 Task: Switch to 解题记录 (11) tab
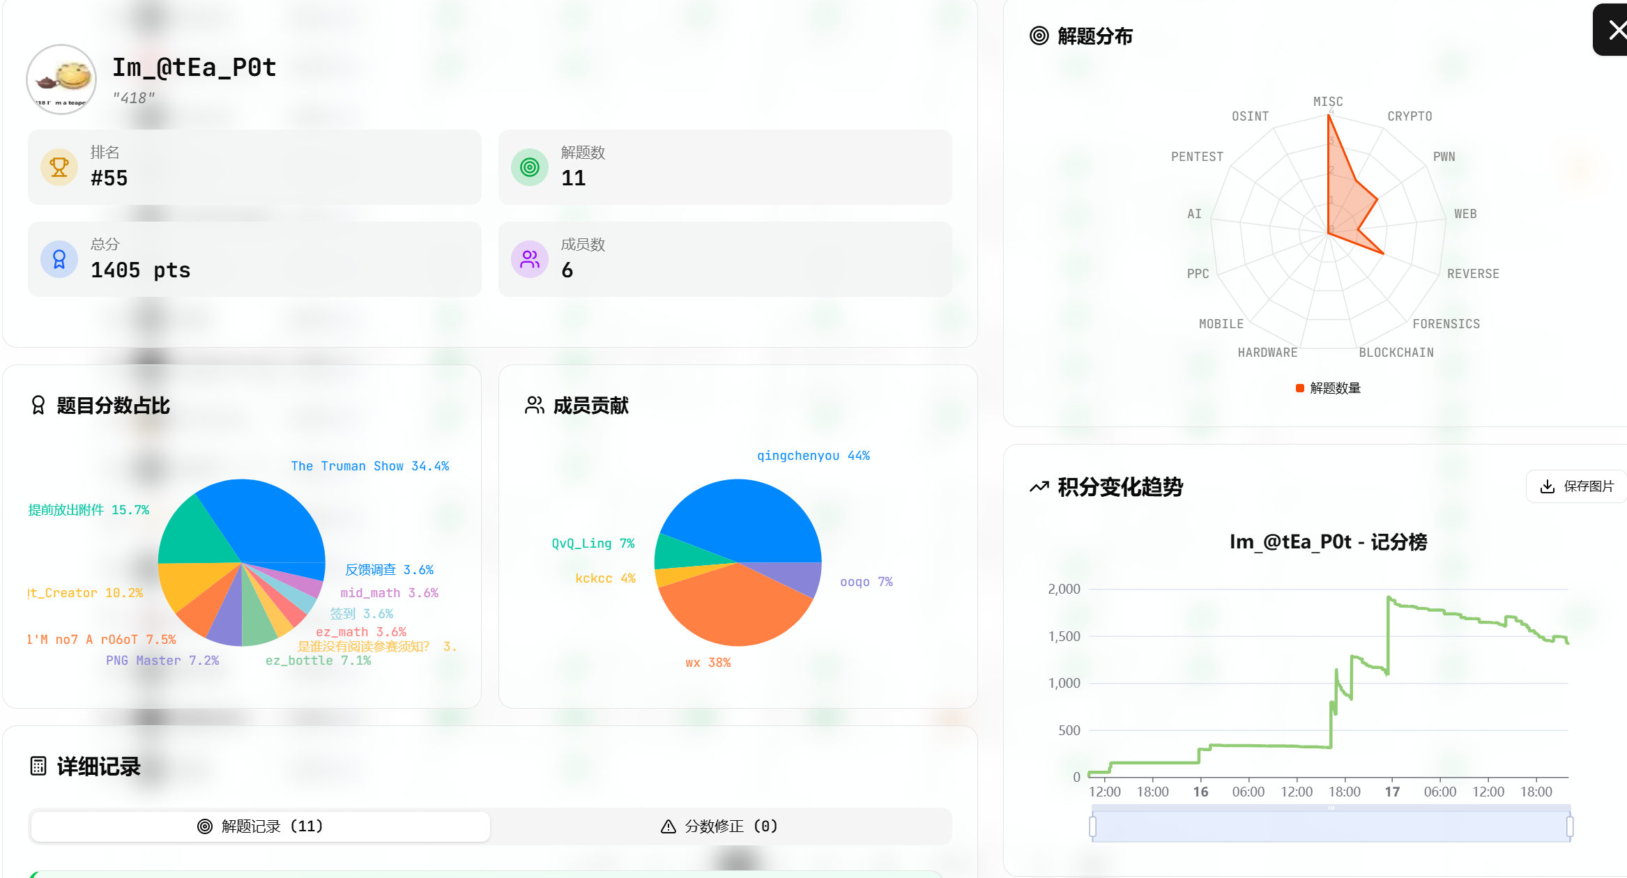pos(261,826)
